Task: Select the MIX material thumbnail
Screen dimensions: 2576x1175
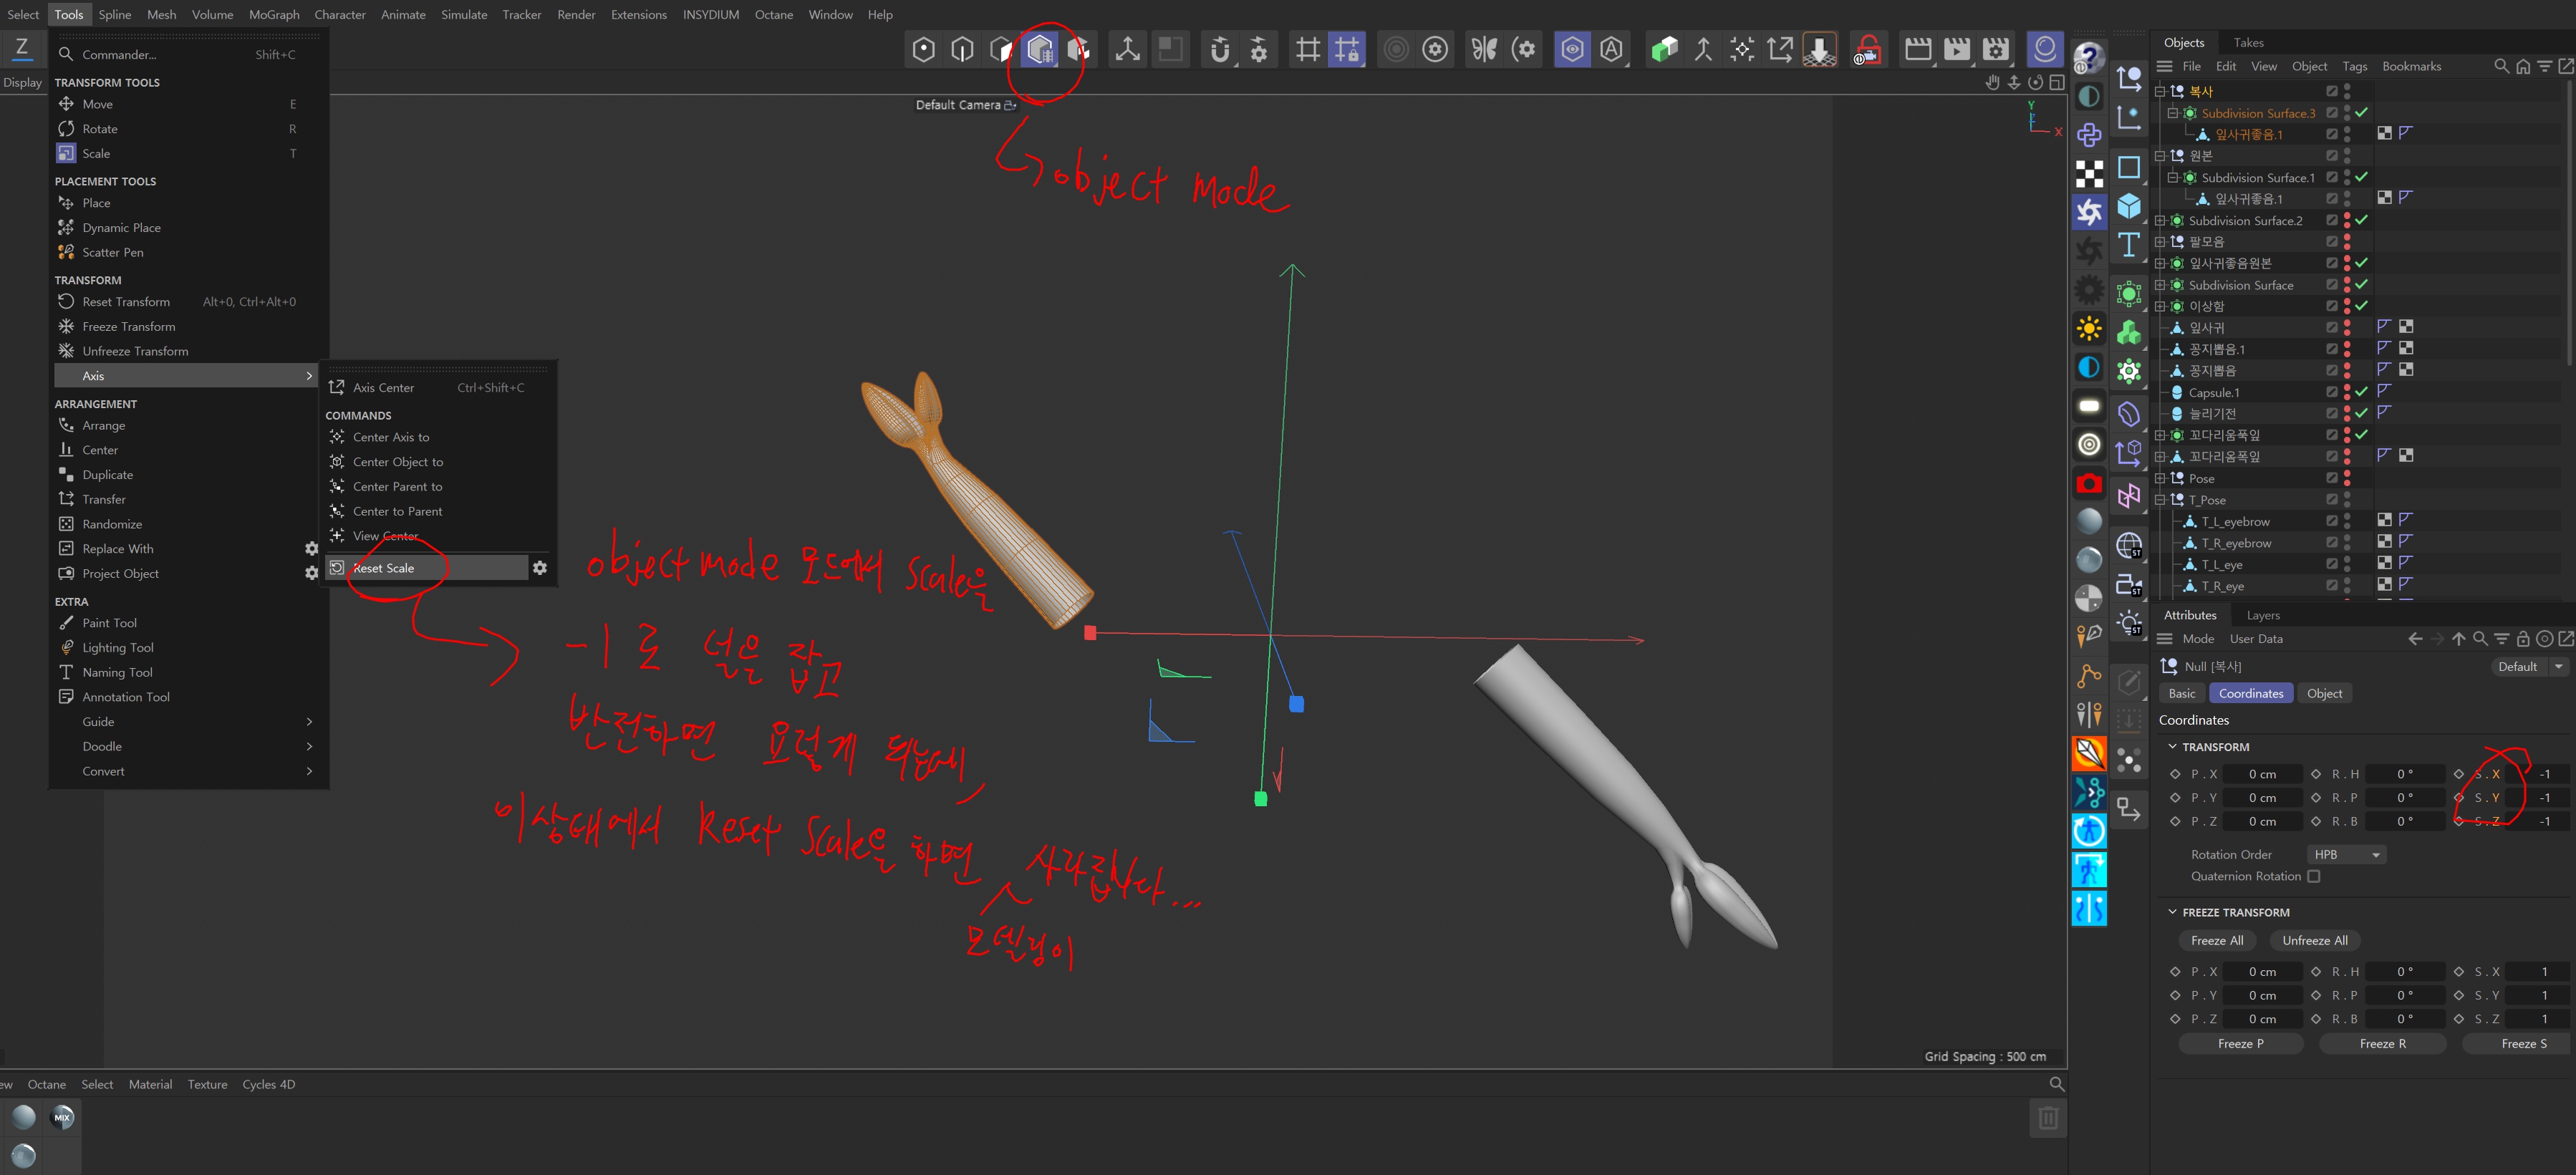Action: [x=62, y=1117]
